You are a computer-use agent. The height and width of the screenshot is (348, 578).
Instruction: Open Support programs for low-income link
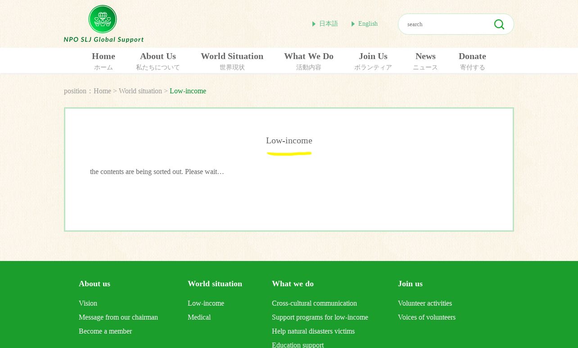click(320, 317)
